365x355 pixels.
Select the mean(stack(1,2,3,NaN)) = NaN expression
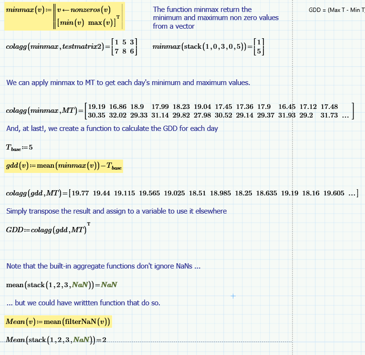(62, 285)
